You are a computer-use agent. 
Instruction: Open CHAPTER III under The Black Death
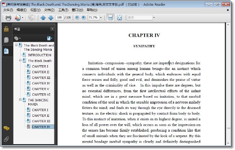click(41, 78)
